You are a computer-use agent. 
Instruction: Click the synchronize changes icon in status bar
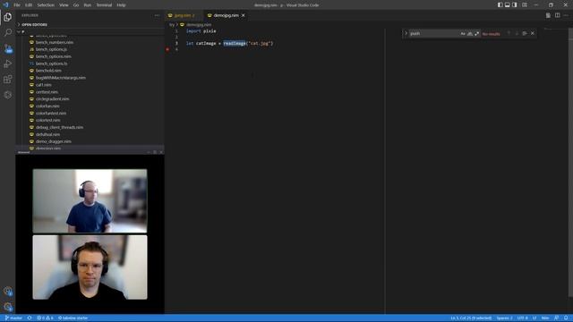point(30,318)
